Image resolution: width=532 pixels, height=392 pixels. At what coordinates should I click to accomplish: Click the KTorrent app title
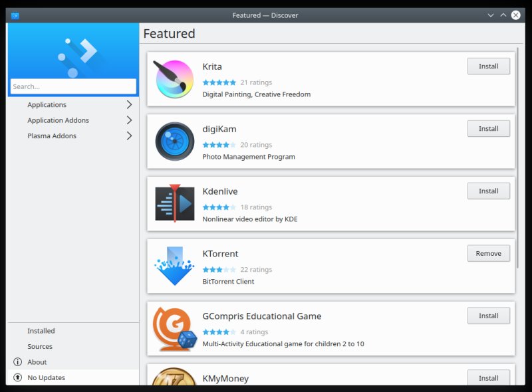click(x=220, y=254)
